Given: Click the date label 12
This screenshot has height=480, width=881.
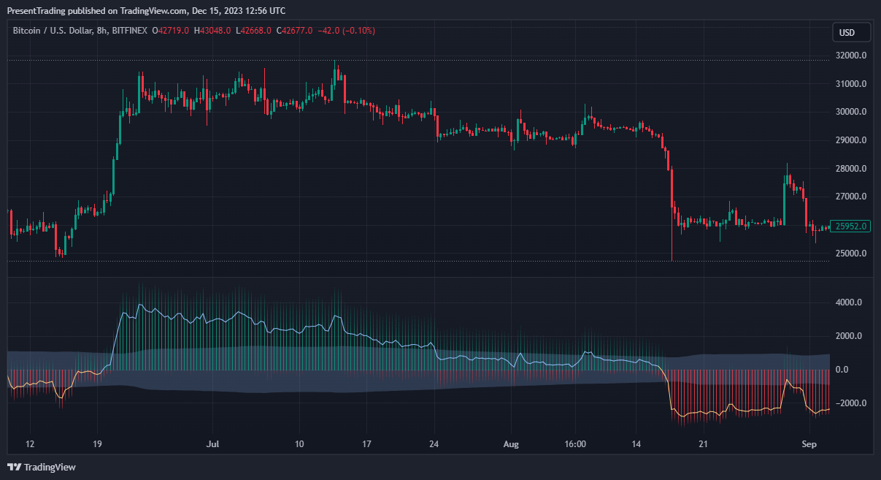Looking at the screenshot, I should click(30, 443).
